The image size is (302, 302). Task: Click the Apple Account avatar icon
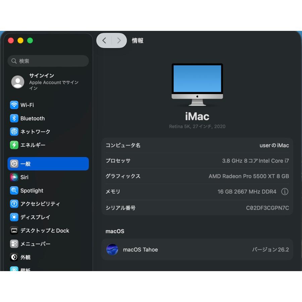pyautogui.click(x=18, y=82)
